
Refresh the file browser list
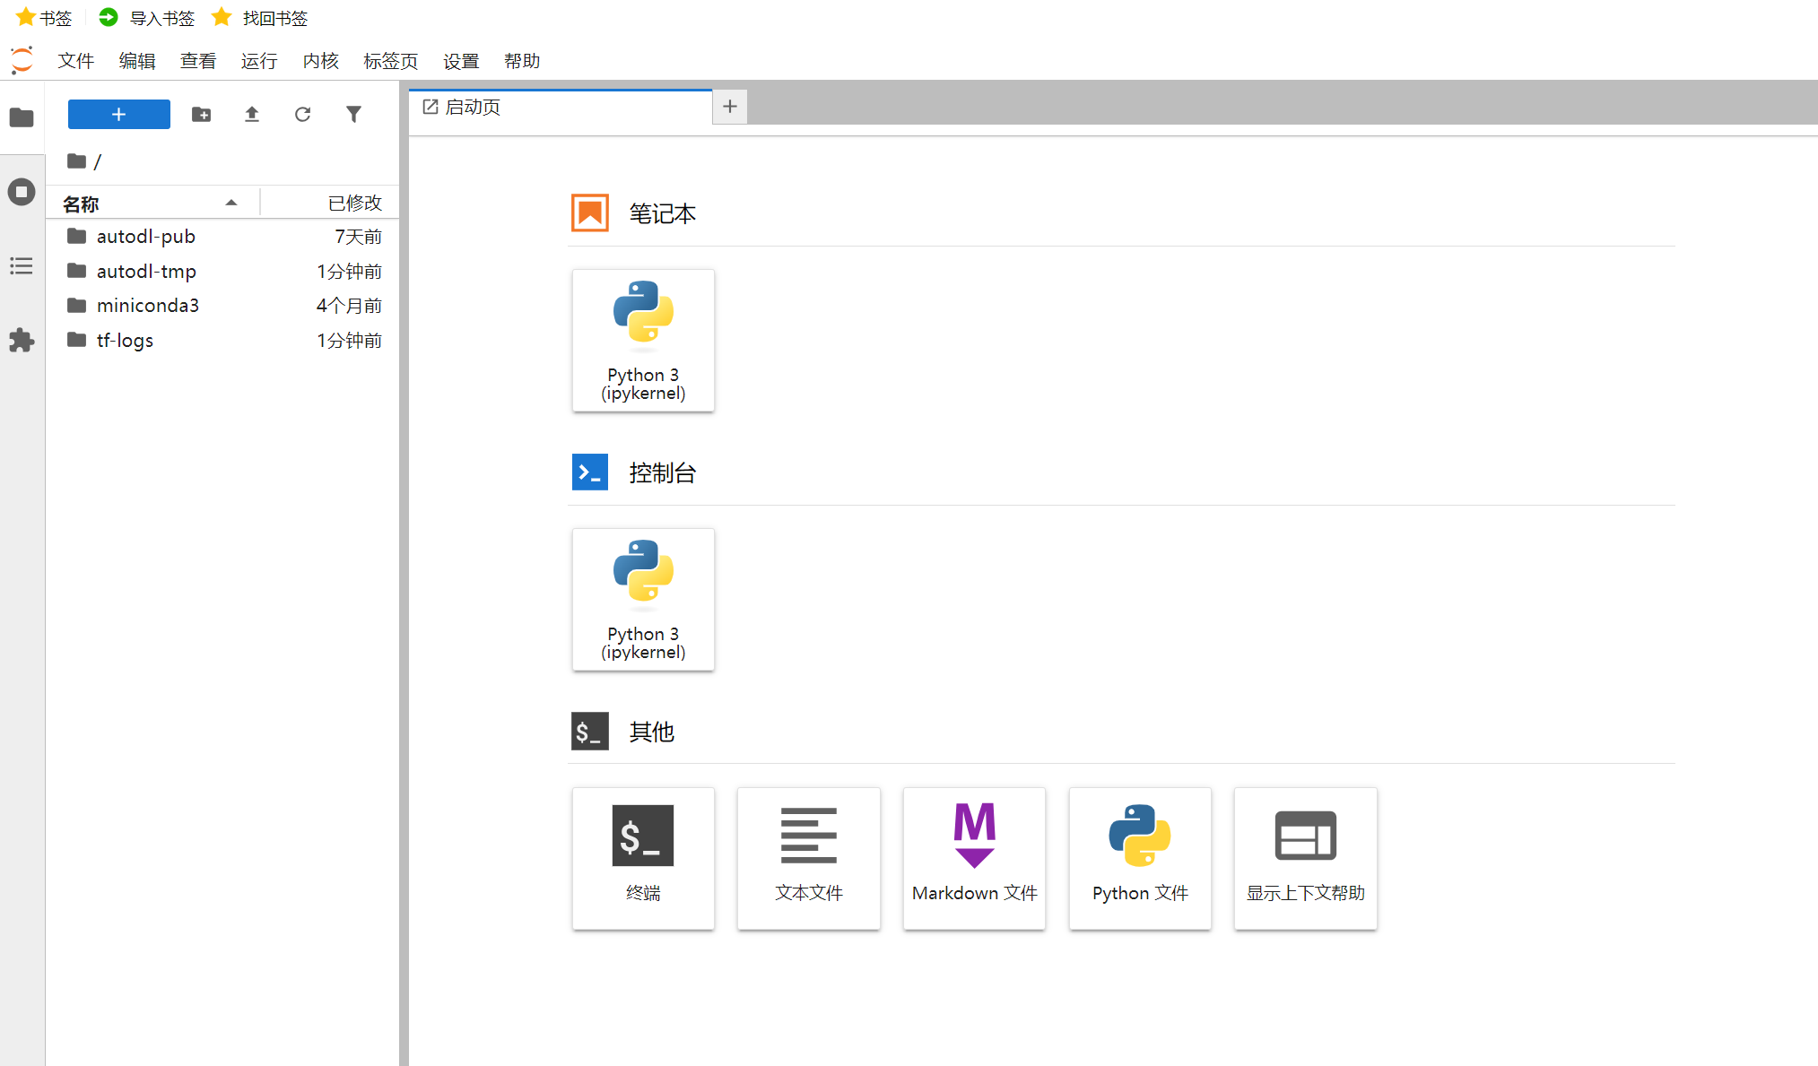click(x=303, y=115)
